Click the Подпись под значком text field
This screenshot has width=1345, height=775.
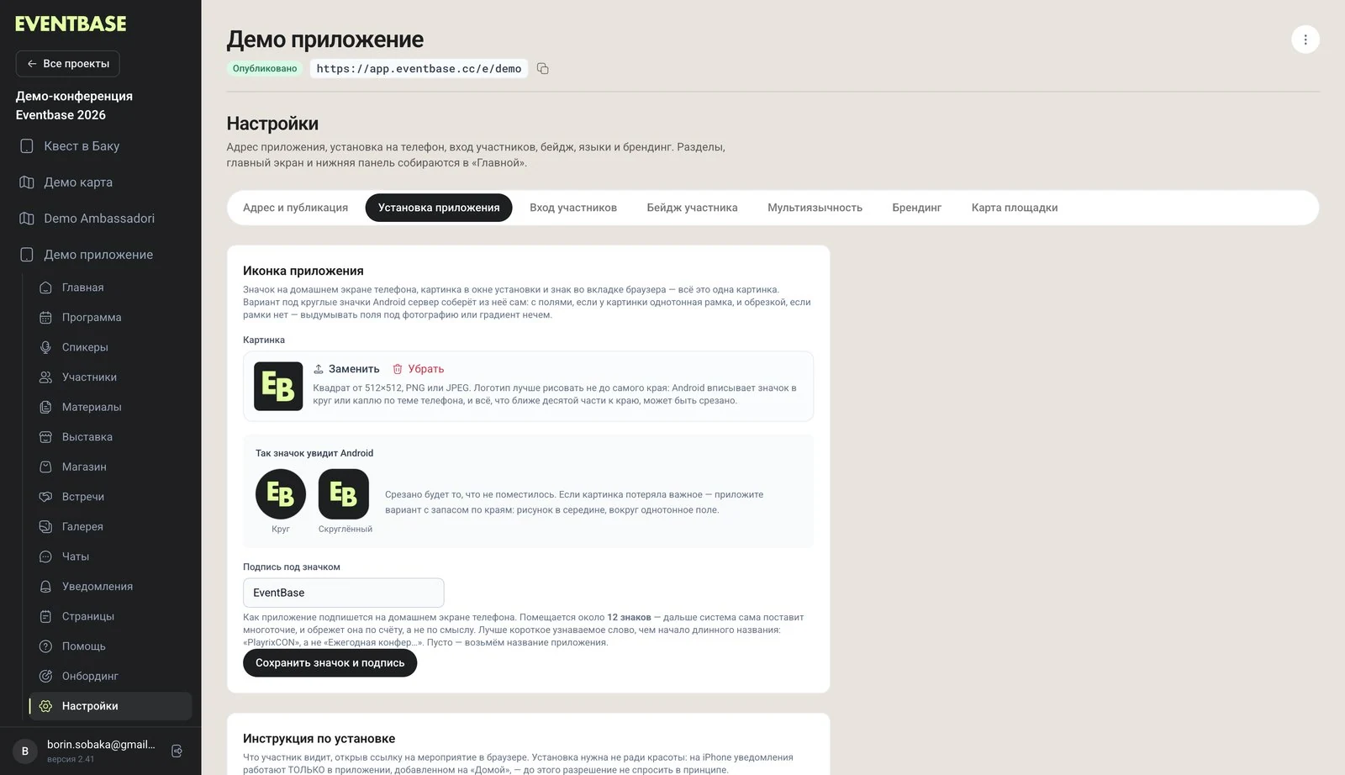pyautogui.click(x=343, y=593)
